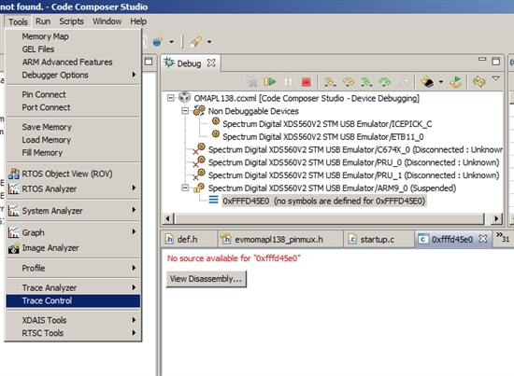
Task: Choose Save Memory menu item
Action: [73, 127]
